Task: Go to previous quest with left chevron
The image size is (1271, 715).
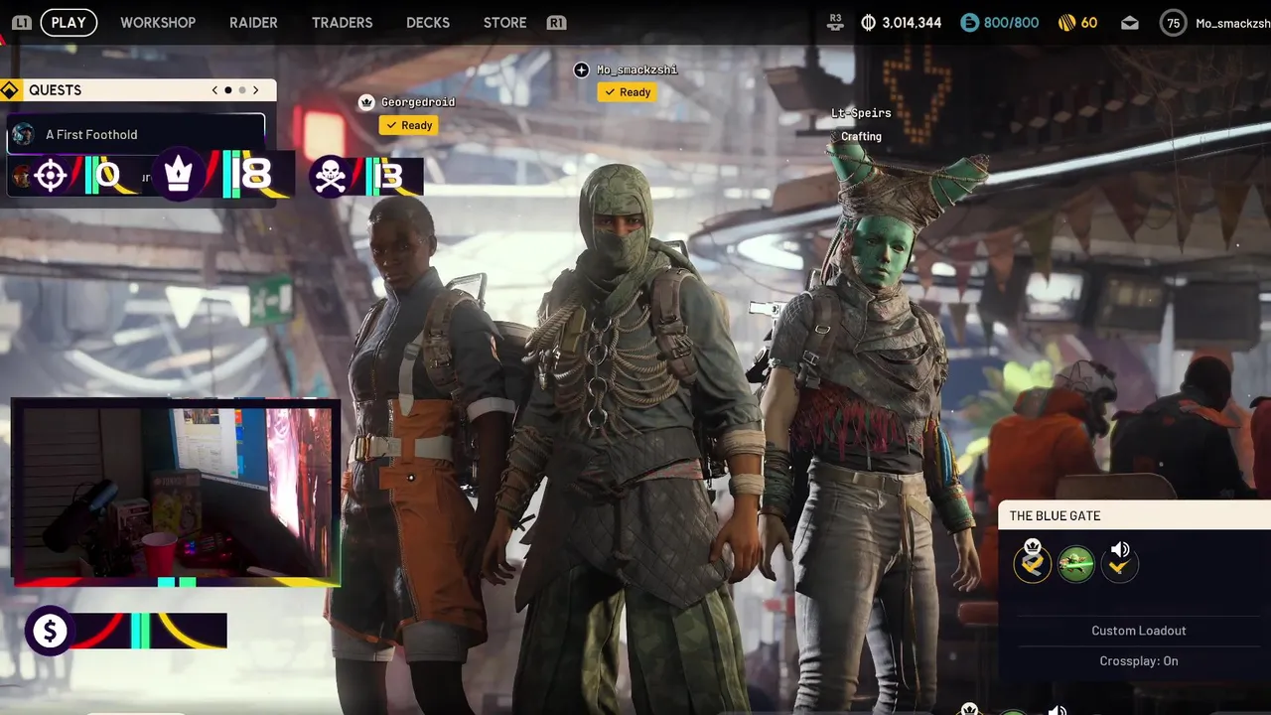Action: (x=214, y=90)
